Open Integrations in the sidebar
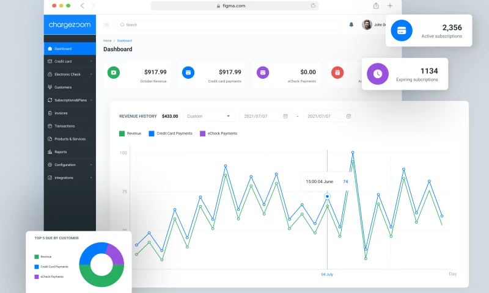The height and width of the screenshot is (293, 489). pos(70,178)
